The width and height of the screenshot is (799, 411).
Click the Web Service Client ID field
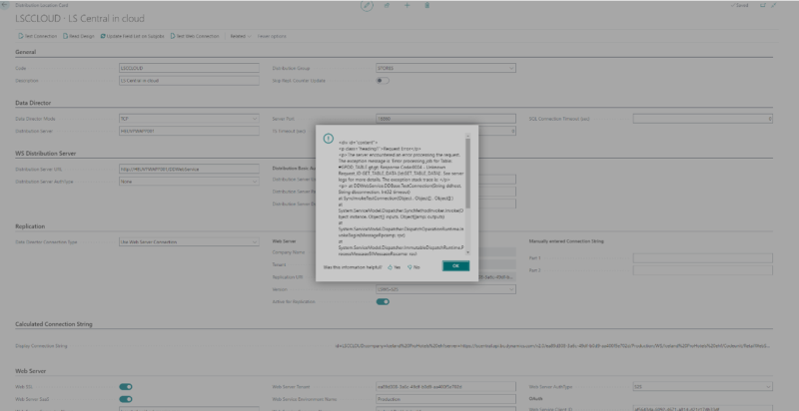pyautogui.click(x=703, y=408)
